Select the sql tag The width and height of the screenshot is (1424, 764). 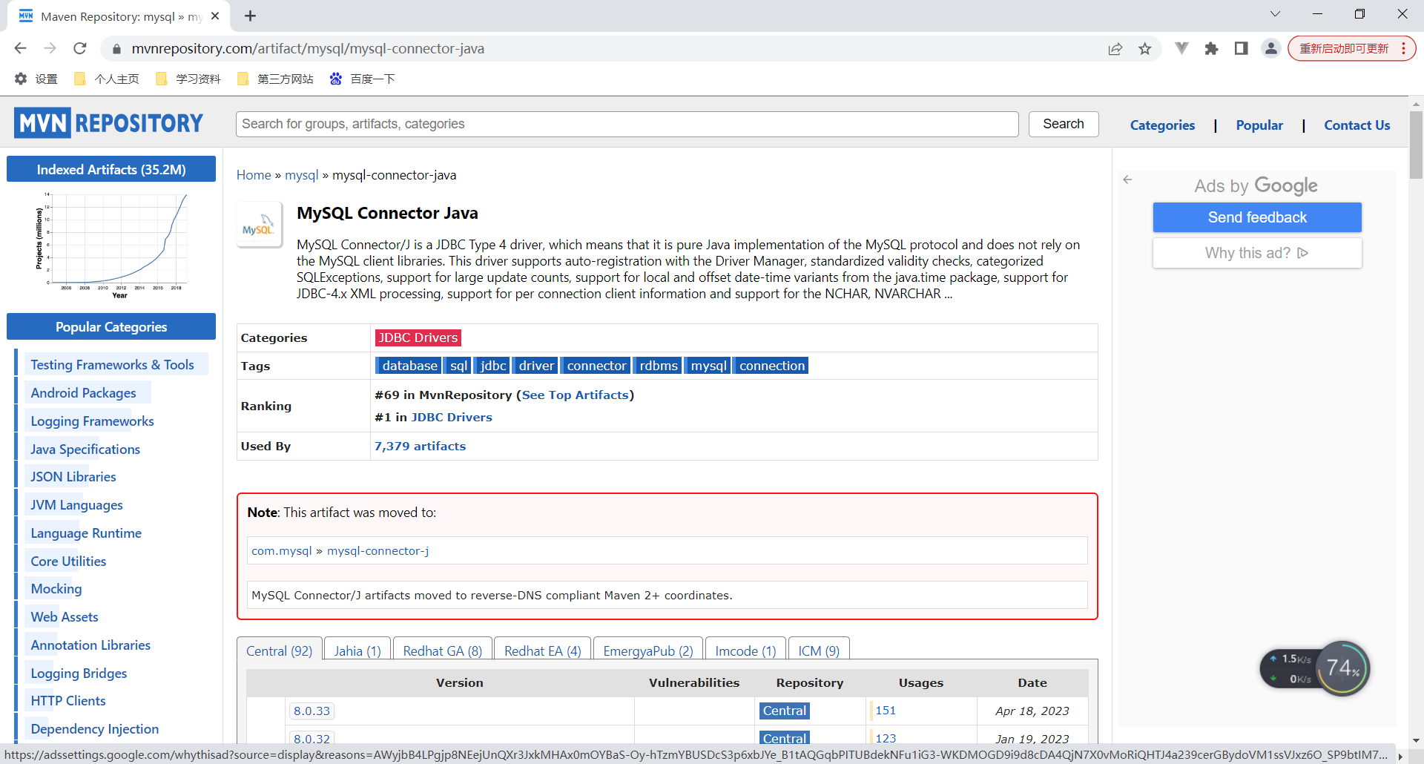458,366
